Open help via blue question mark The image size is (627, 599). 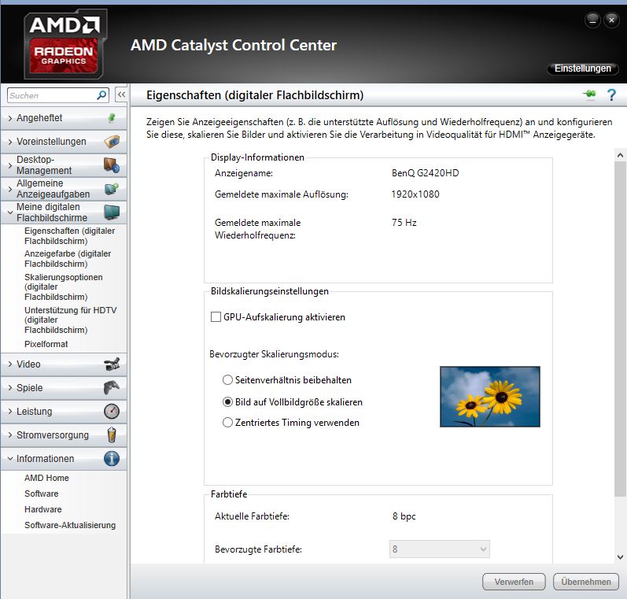point(611,94)
